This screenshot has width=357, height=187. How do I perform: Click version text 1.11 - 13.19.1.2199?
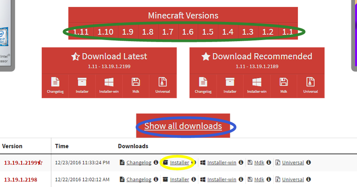click(x=109, y=67)
